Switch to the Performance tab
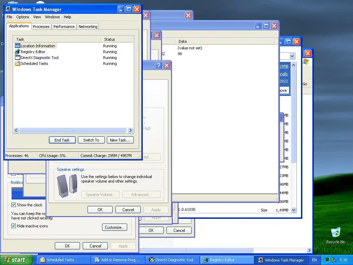Viewport: 353px width, 265px height. (64, 26)
